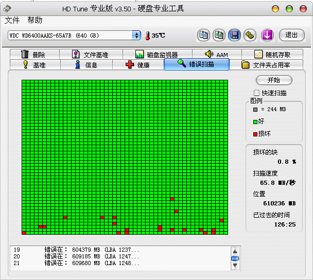Click the blue error log scrollbar thumb
The image size is (313, 280).
coord(235,259)
